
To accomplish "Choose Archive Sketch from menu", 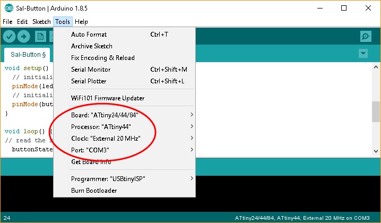I will point(124,46).
